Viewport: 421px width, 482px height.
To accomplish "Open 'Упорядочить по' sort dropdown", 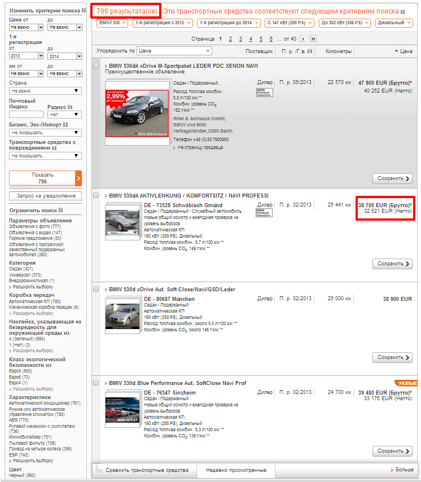I will tap(174, 51).
